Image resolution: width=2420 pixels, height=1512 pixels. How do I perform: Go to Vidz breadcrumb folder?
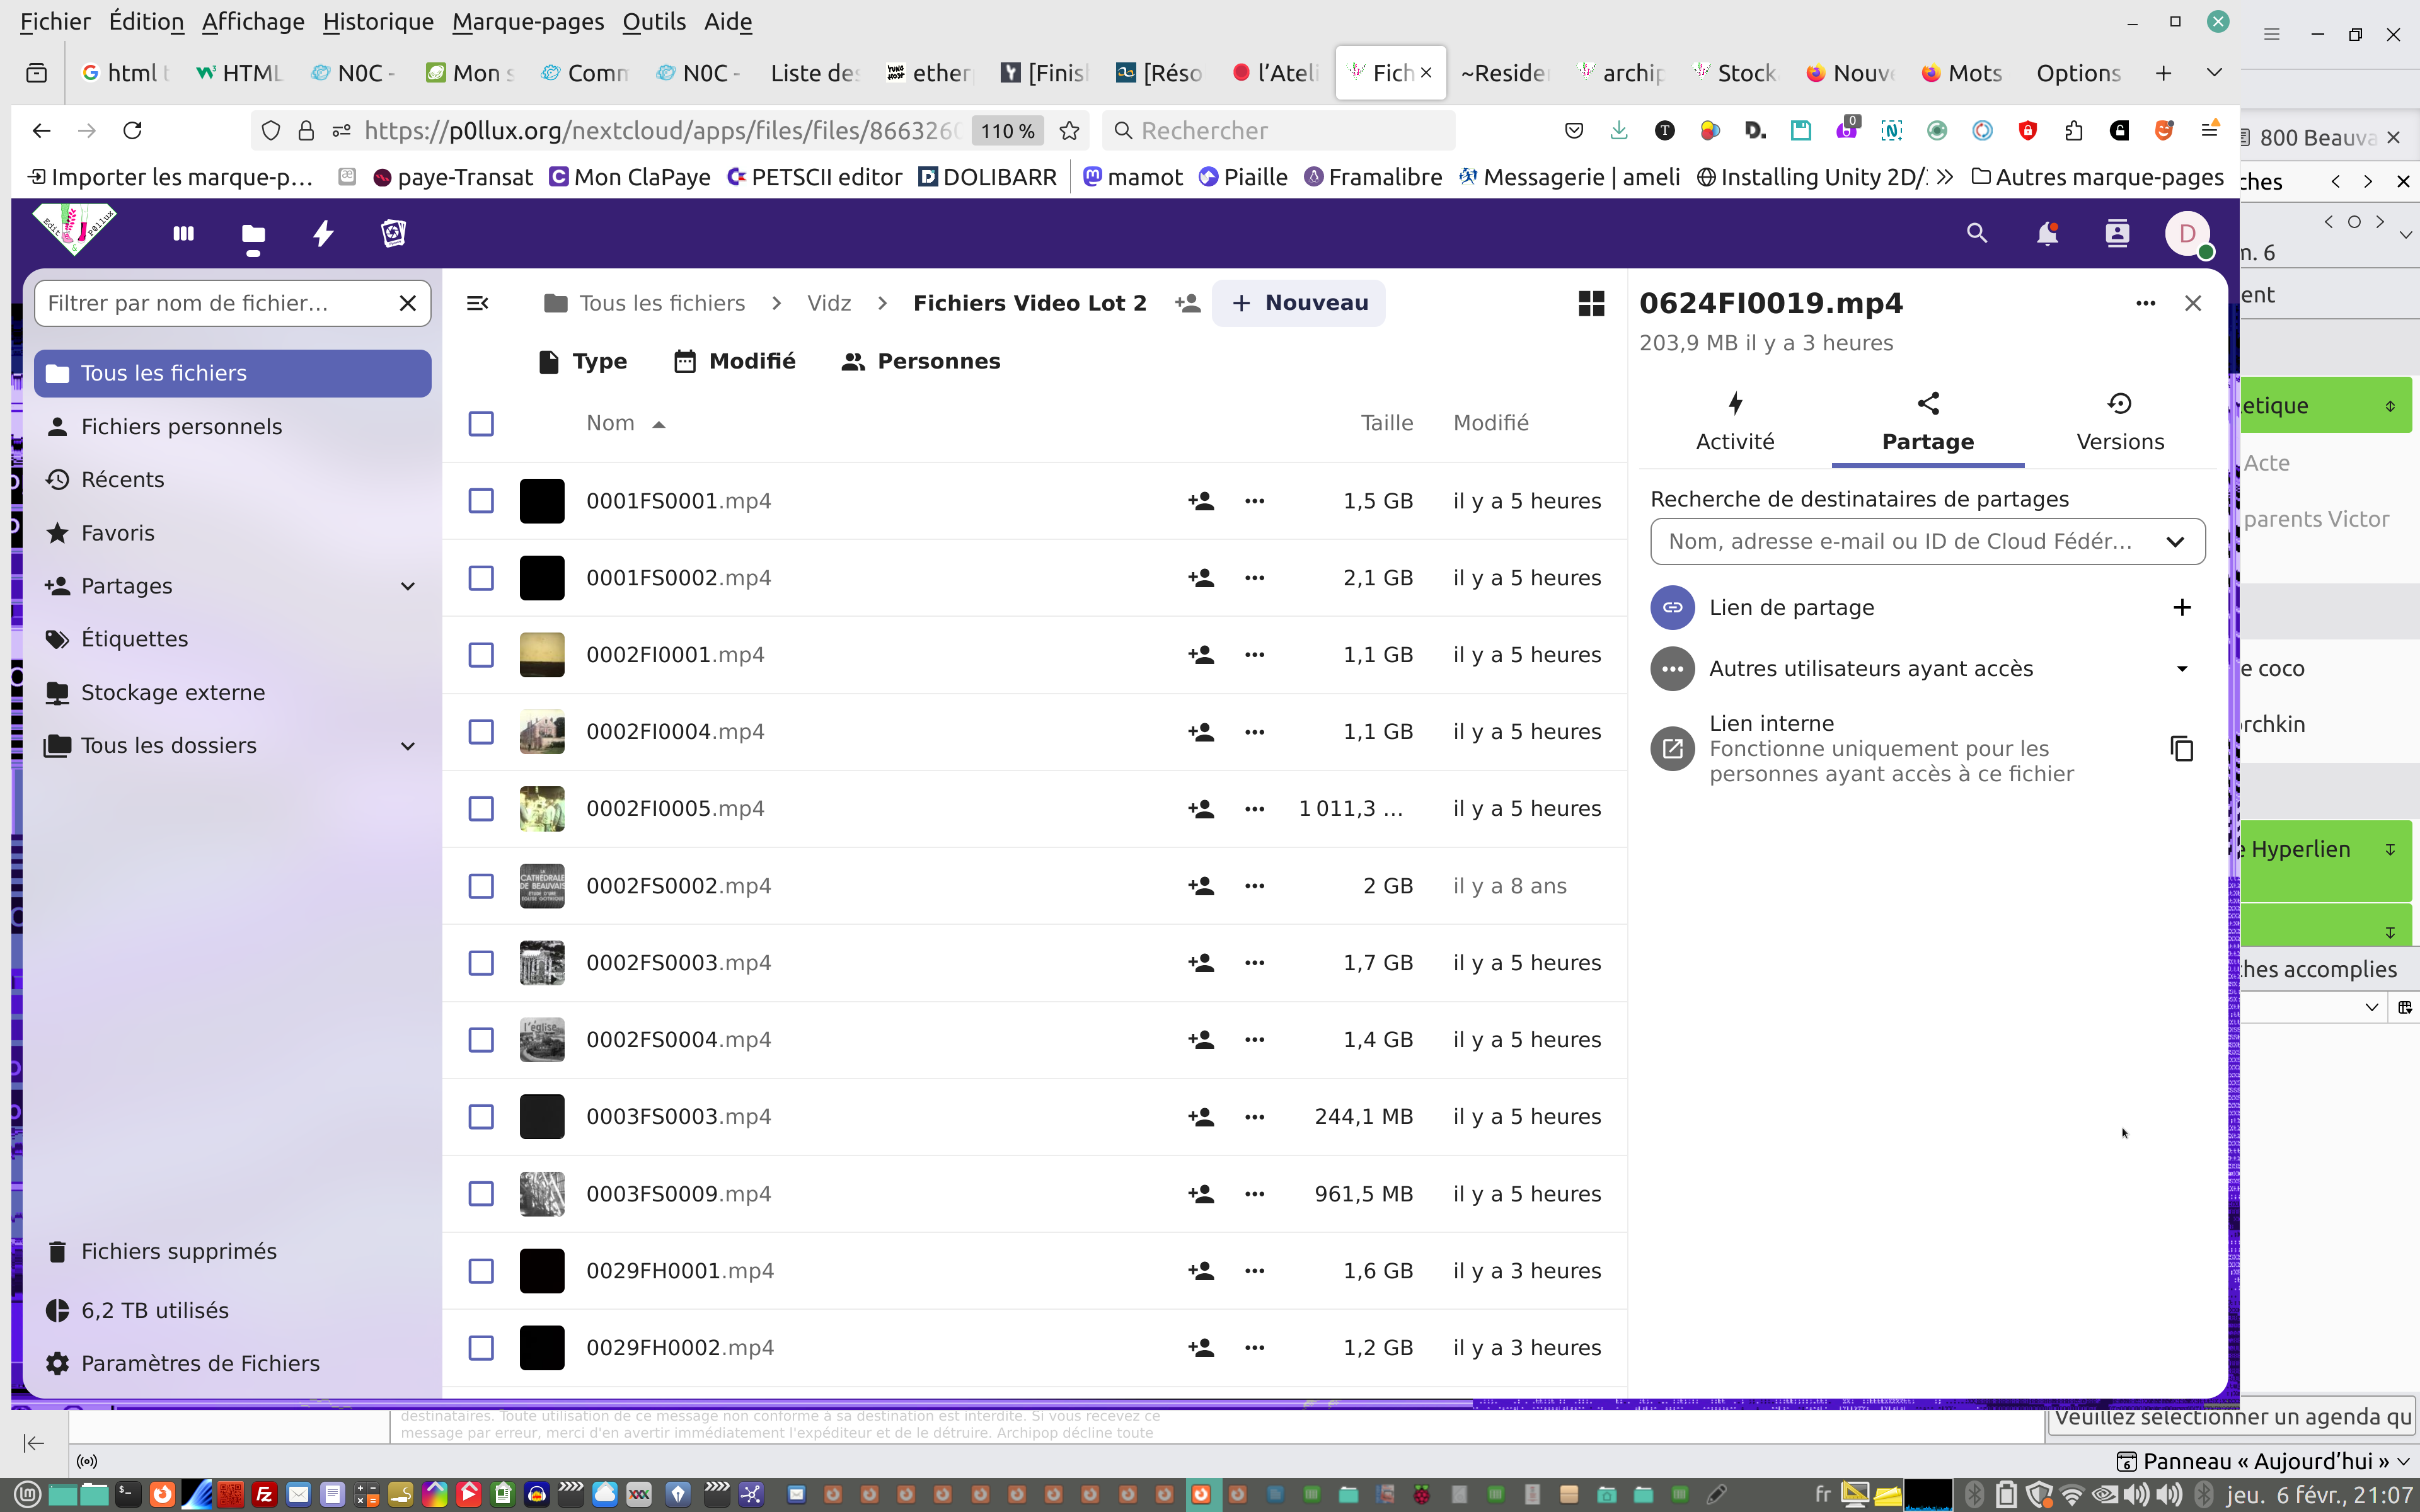[x=828, y=303]
